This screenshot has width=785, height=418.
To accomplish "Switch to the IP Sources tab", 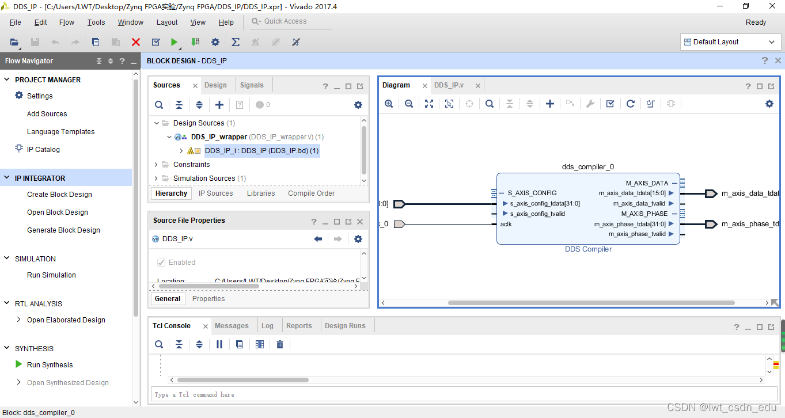I will (x=216, y=193).
